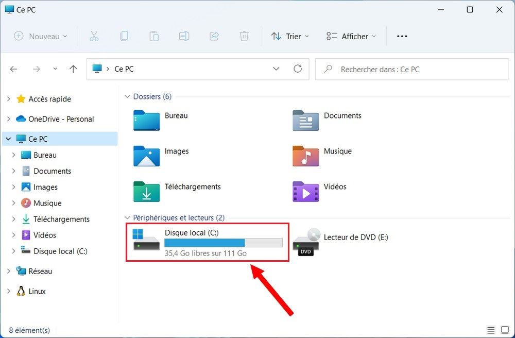Open the Afficher view dropdown
This screenshot has height=338, width=515.
coord(351,36)
